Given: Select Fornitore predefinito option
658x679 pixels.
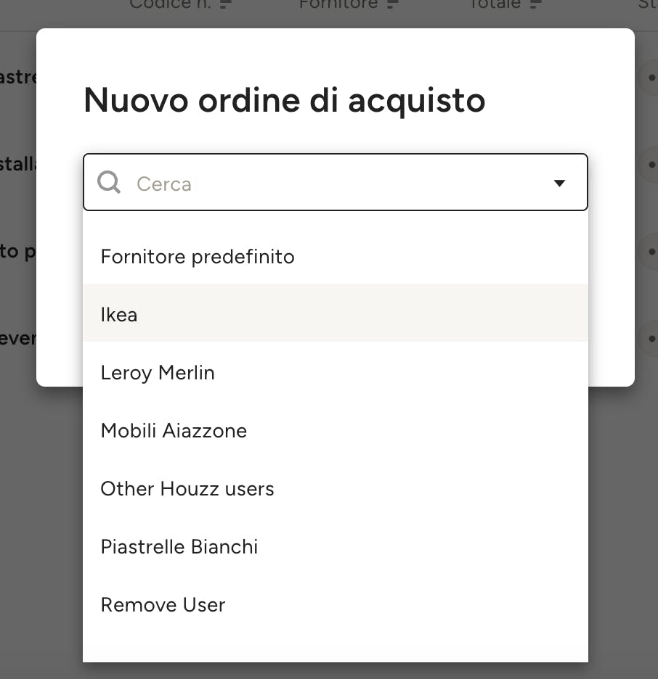Looking at the screenshot, I should pos(335,256).
